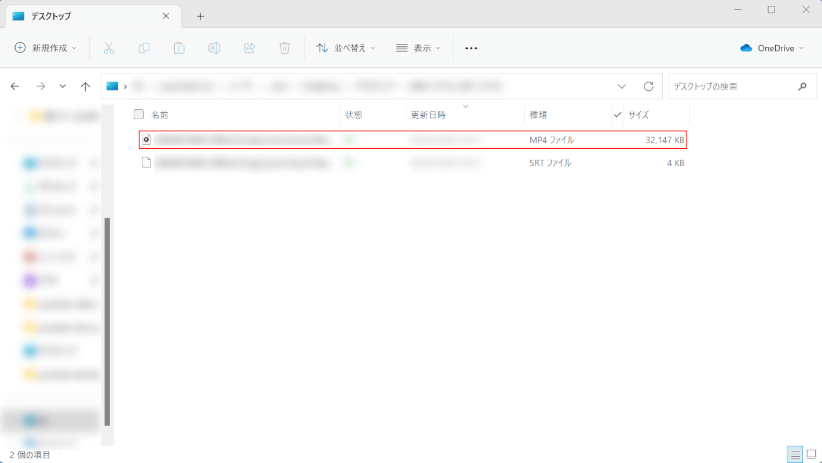Click the navigation pane scrollbar

(x=107, y=322)
